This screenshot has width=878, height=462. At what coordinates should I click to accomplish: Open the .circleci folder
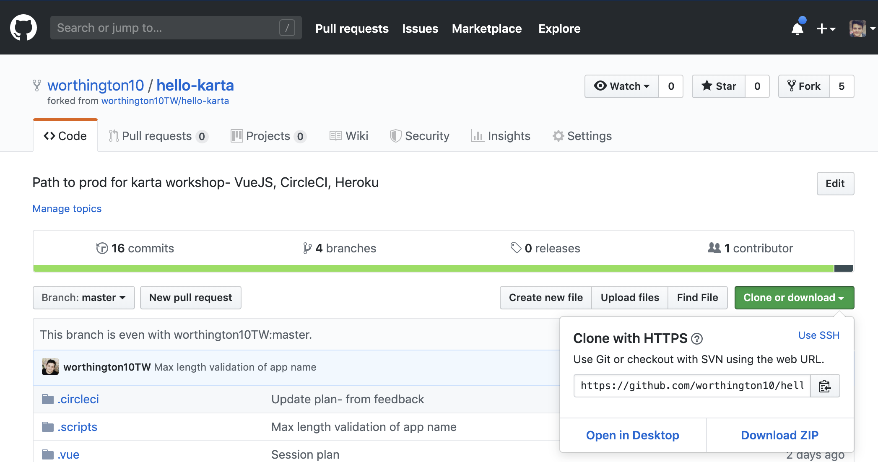click(78, 399)
